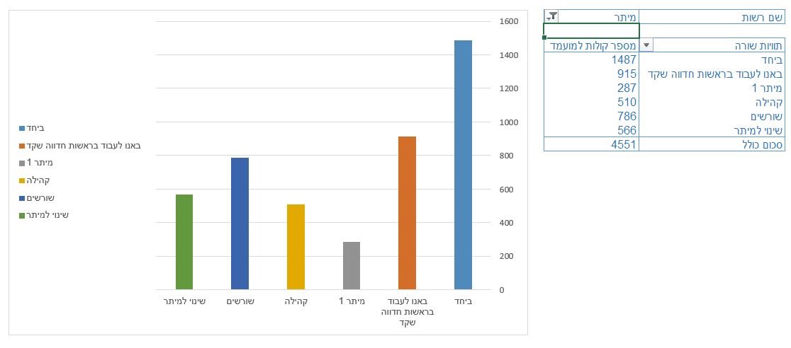This screenshot has height=348, width=791.
Task: Click the green שינוי למיתר legend marker
Action: [x=23, y=215]
